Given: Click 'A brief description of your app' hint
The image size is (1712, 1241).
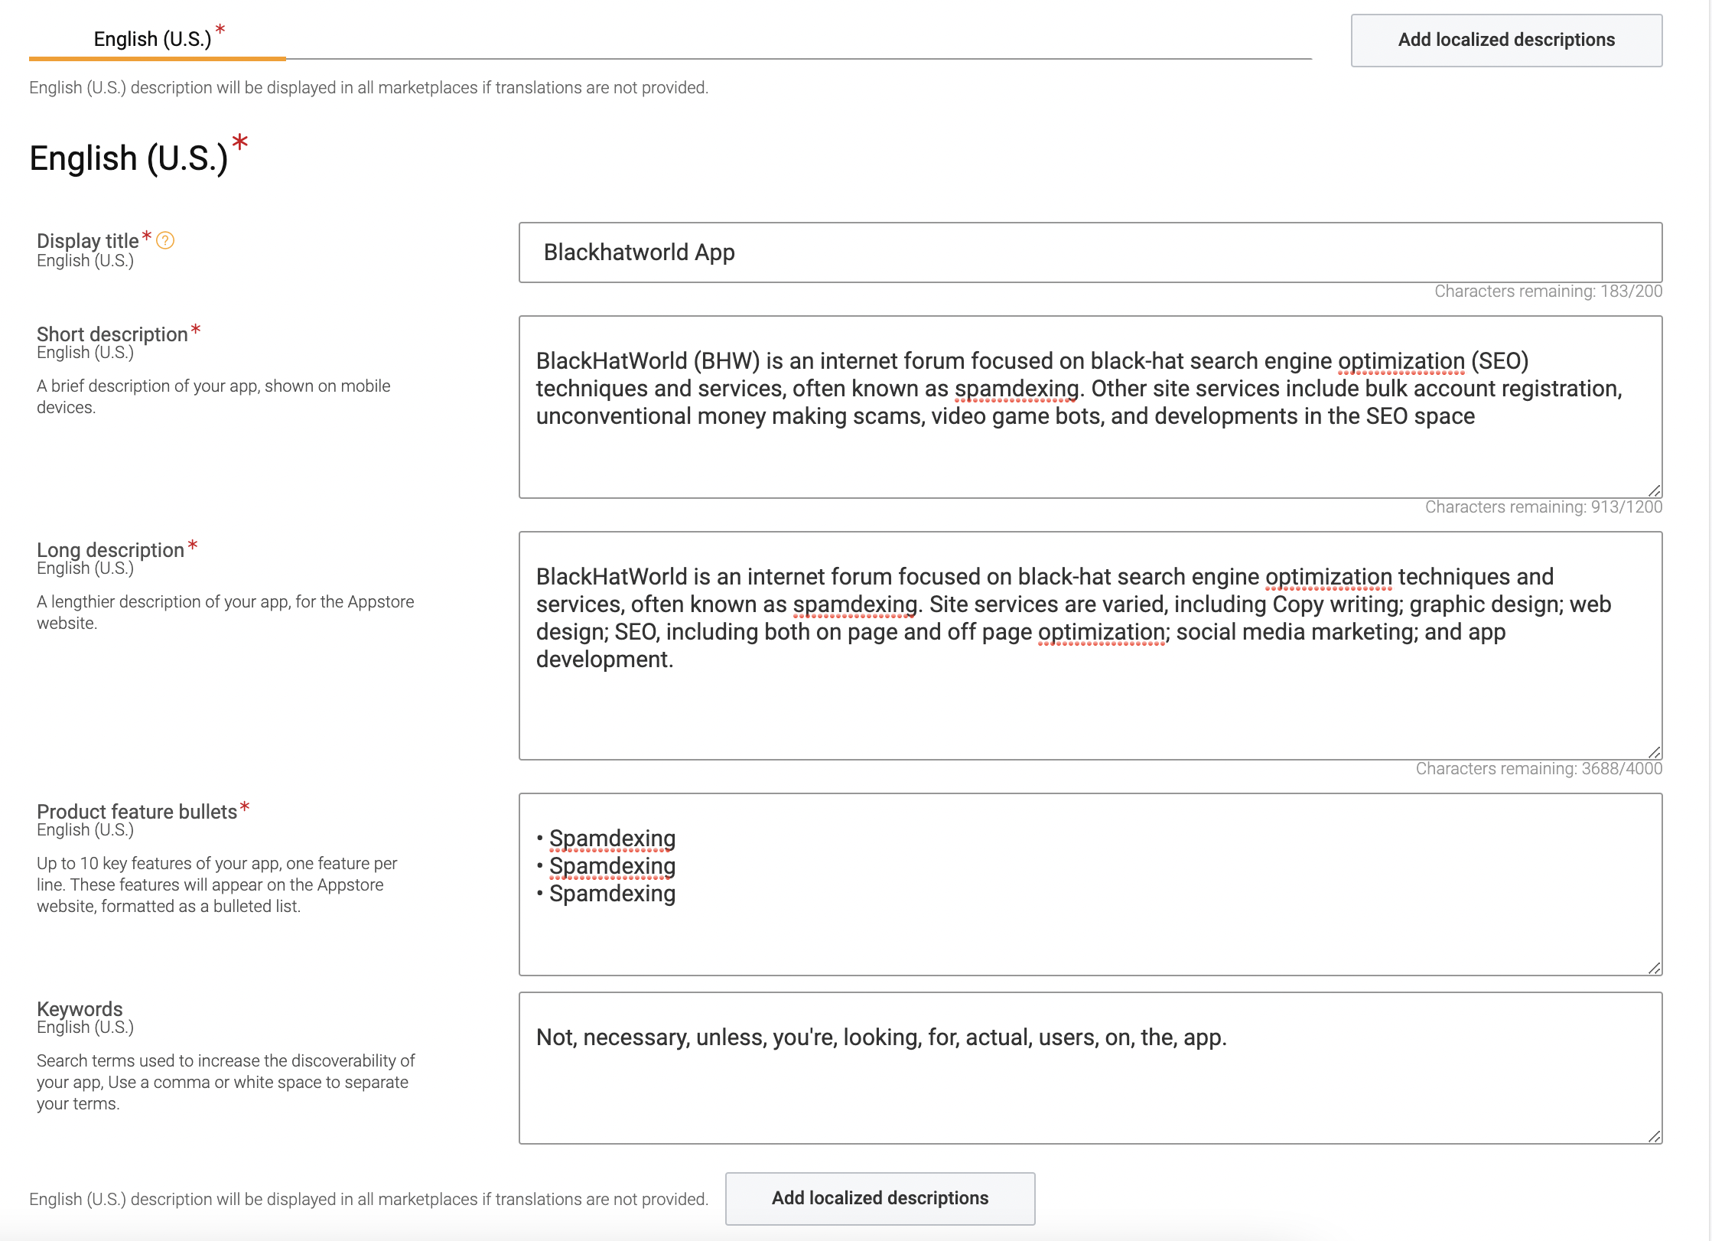Looking at the screenshot, I should [x=213, y=396].
